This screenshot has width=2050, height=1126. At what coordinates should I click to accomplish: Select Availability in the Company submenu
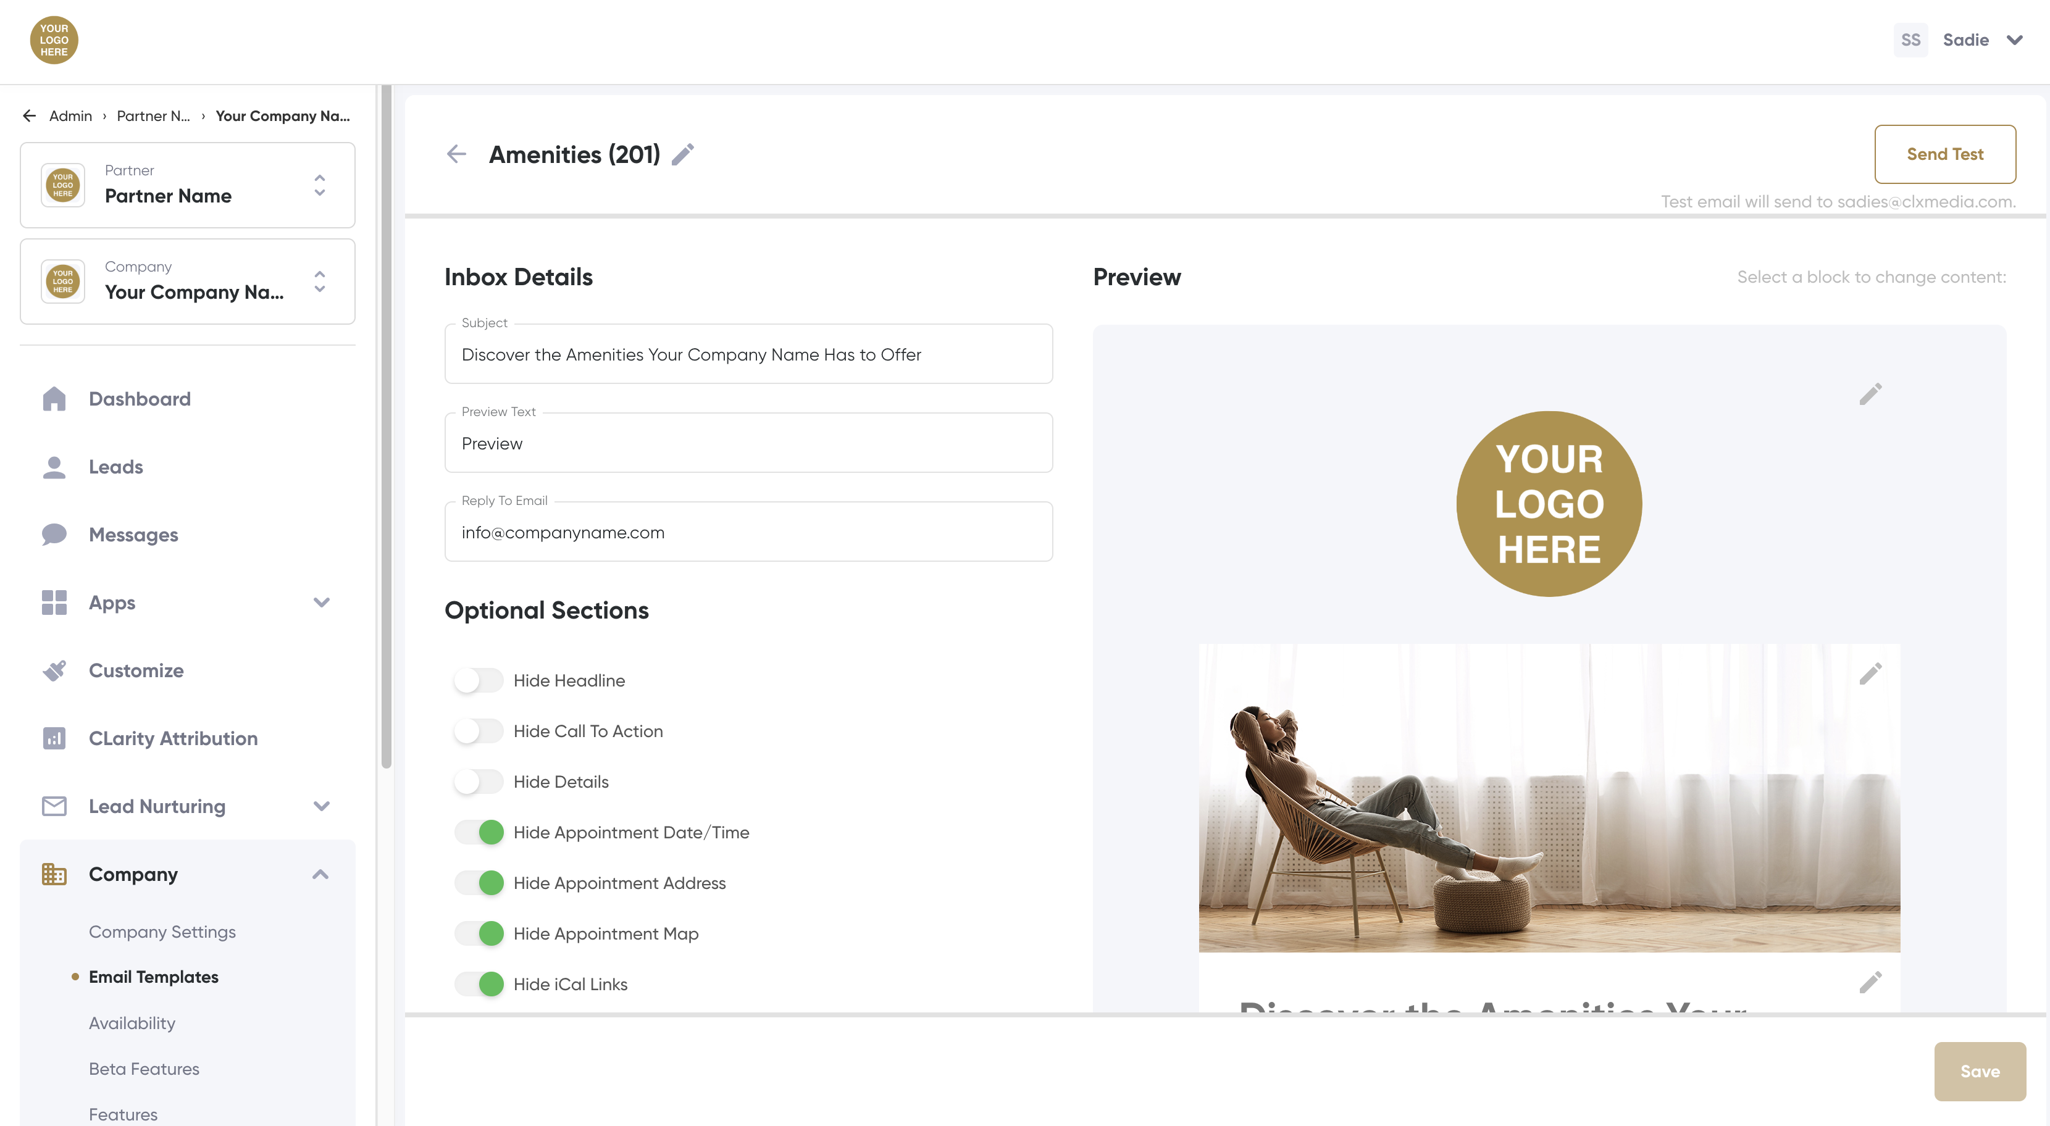tap(132, 1024)
